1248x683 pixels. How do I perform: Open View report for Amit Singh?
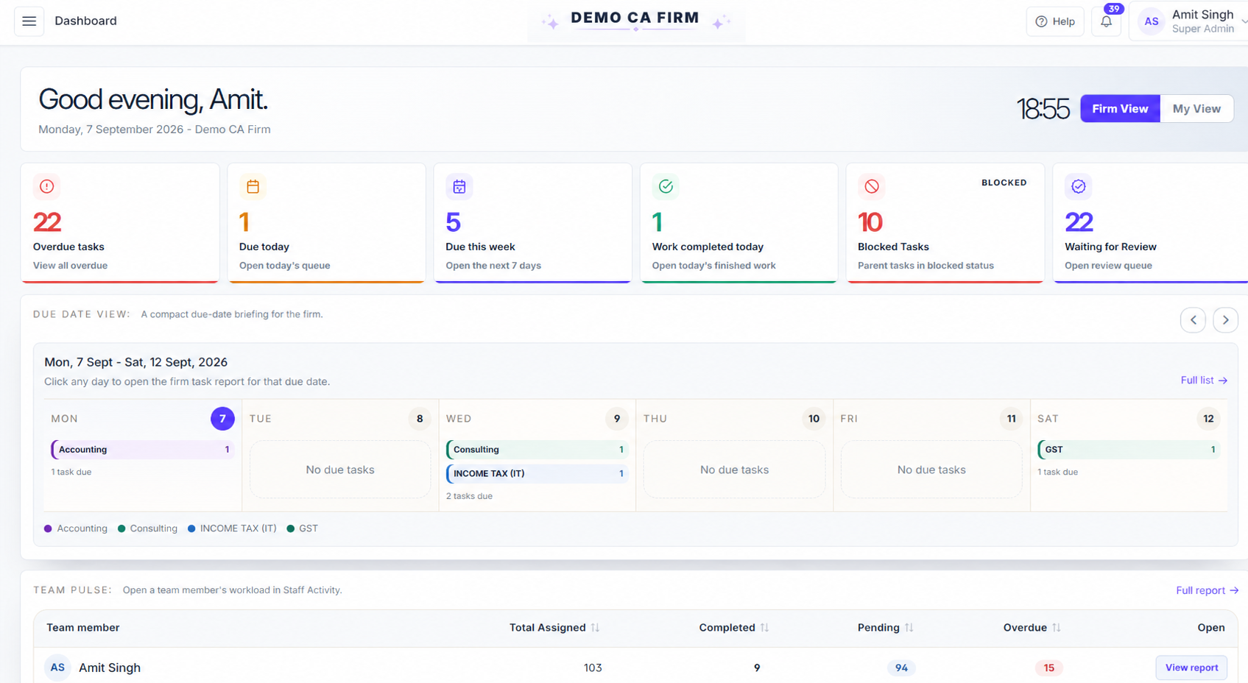point(1191,668)
